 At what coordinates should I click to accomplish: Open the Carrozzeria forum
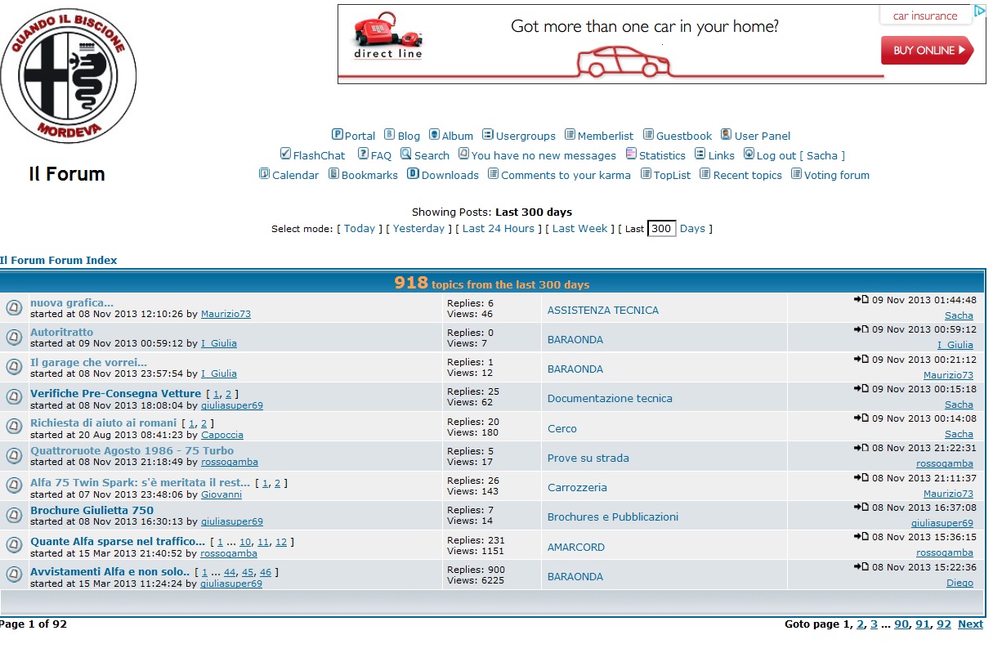[x=577, y=487]
